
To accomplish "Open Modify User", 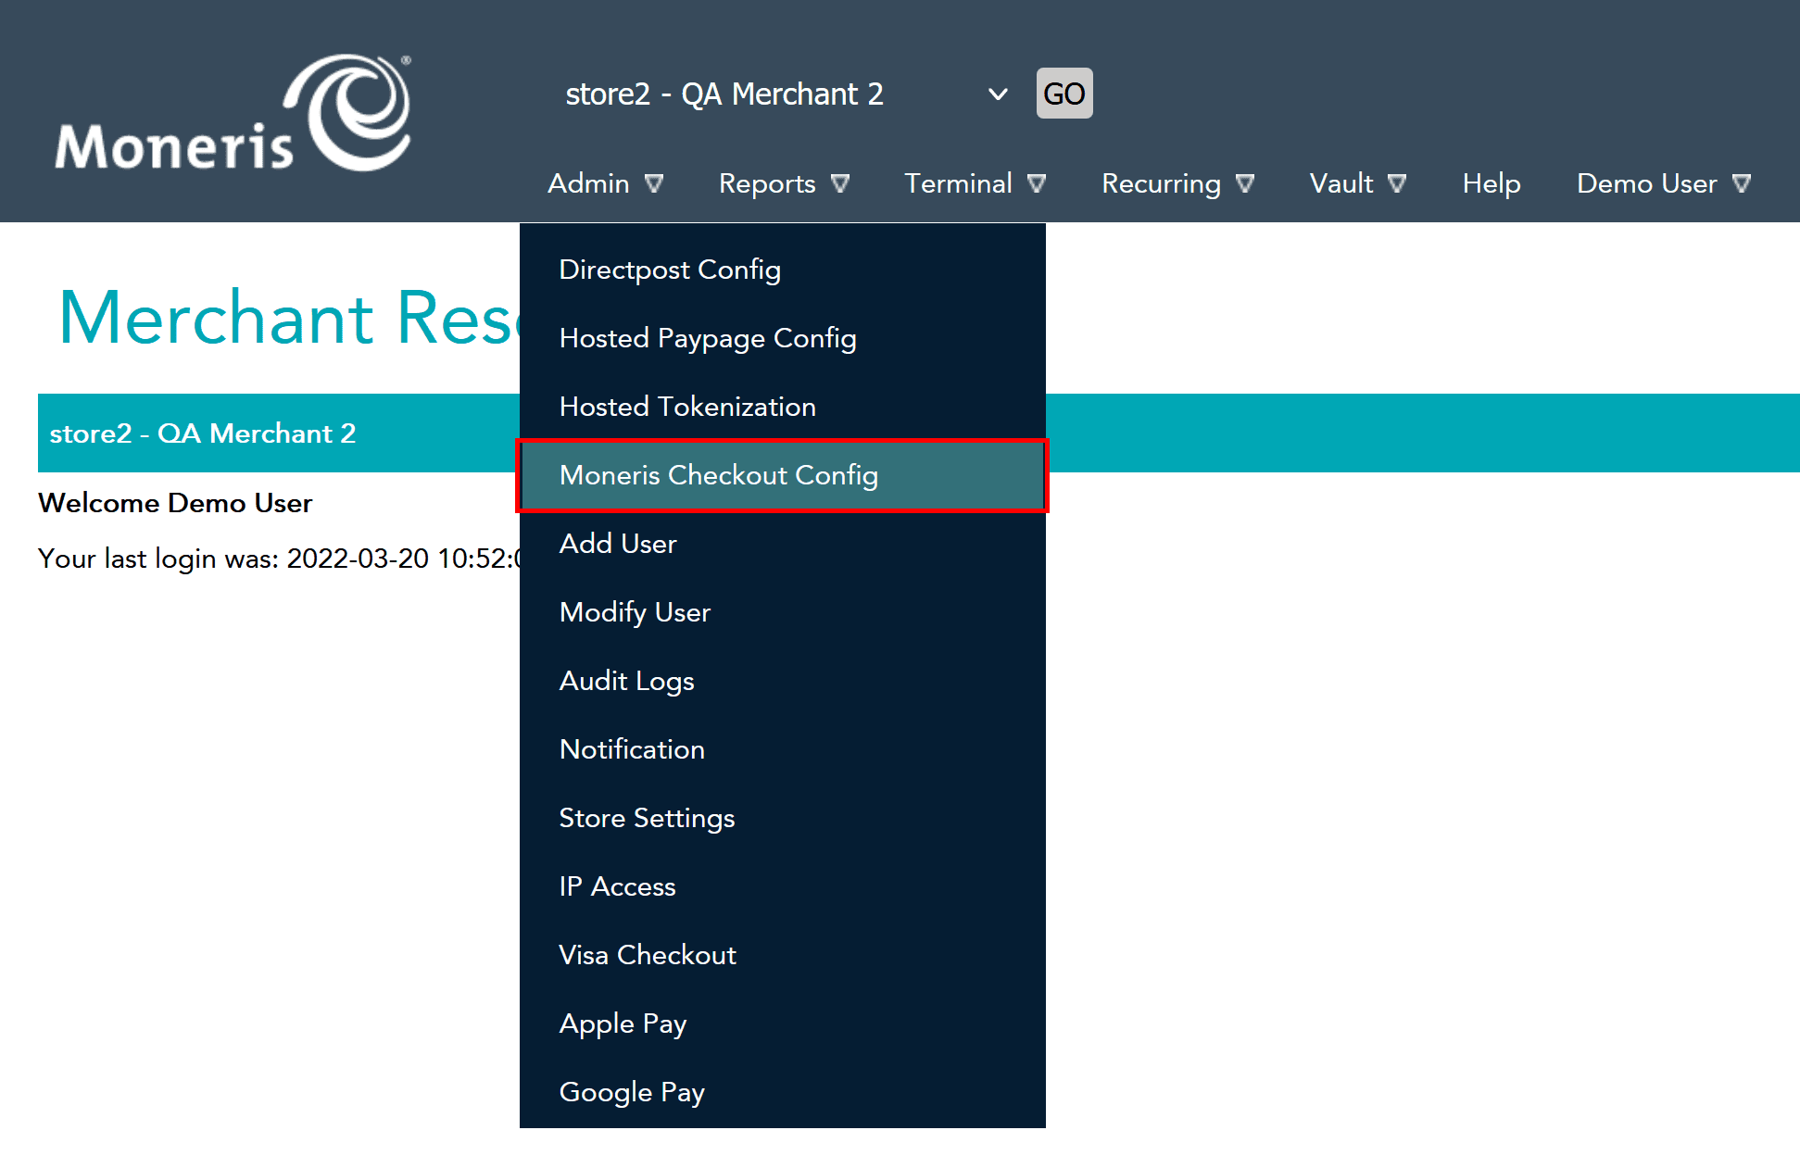I will (x=635, y=611).
